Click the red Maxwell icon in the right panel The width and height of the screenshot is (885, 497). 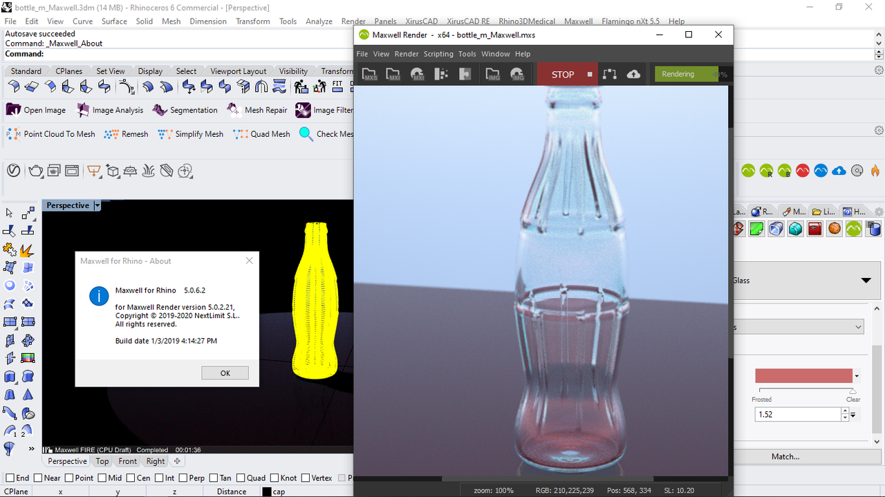[x=802, y=171]
